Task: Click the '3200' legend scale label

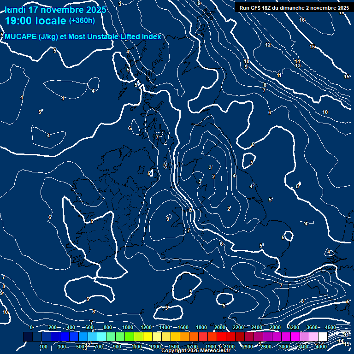Action: 294,327
